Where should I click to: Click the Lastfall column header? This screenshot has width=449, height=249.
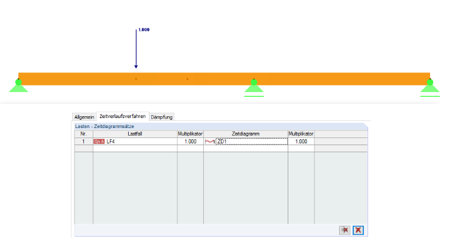[x=135, y=134]
